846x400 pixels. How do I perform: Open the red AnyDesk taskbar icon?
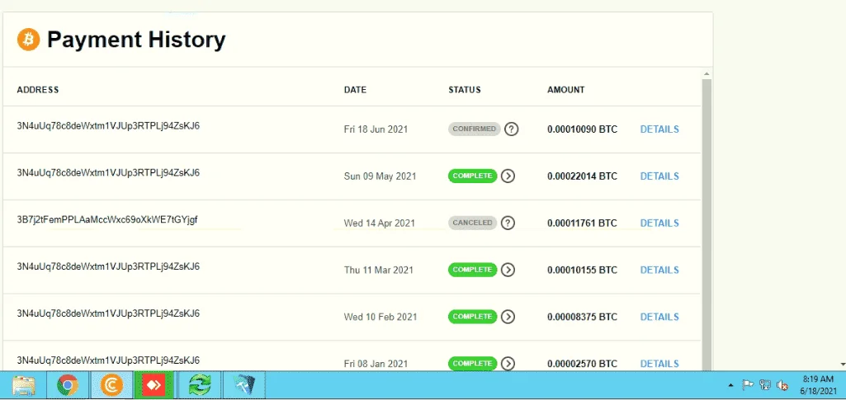click(154, 385)
